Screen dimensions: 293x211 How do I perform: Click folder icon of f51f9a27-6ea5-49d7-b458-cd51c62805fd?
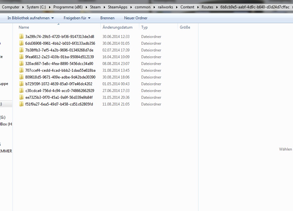21,104
